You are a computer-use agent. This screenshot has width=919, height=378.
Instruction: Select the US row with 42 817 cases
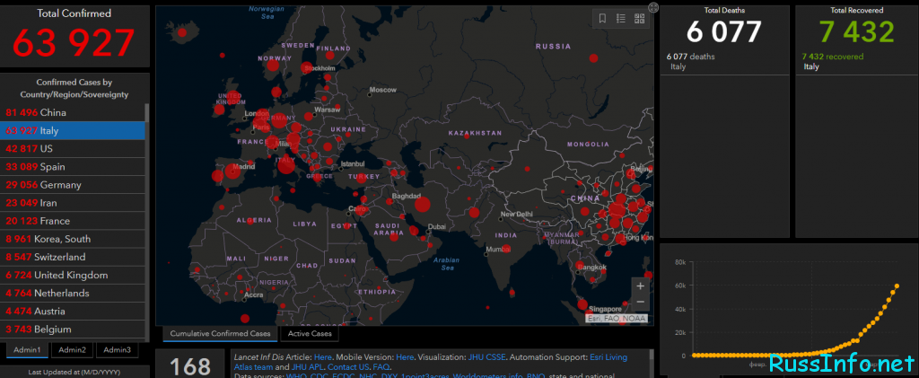73,149
